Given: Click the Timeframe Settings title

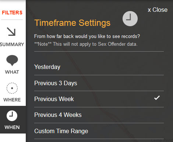Looking at the screenshot, I should click(x=73, y=23).
